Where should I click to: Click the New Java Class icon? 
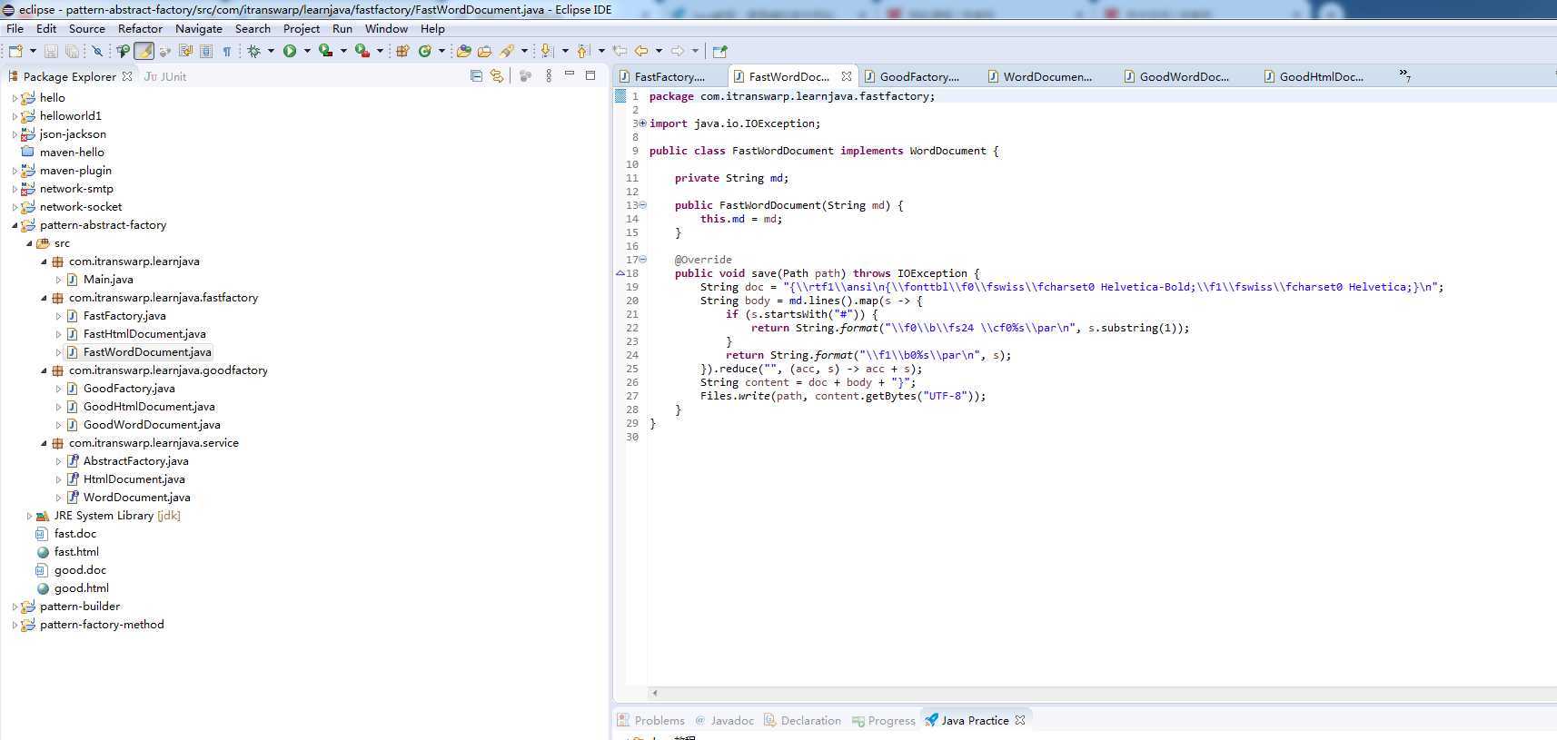[424, 51]
